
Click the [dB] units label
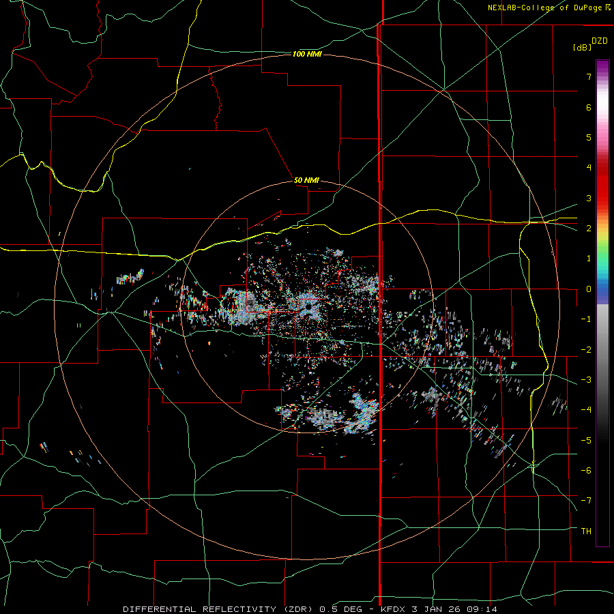(583, 47)
